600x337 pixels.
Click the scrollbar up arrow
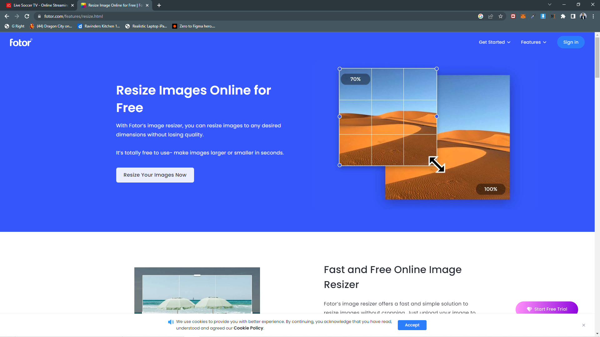tap(597, 35)
